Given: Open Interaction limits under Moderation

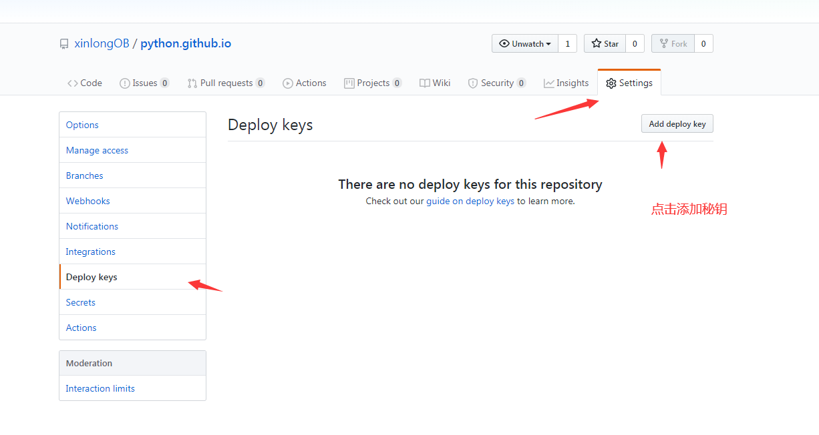Looking at the screenshot, I should point(100,388).
